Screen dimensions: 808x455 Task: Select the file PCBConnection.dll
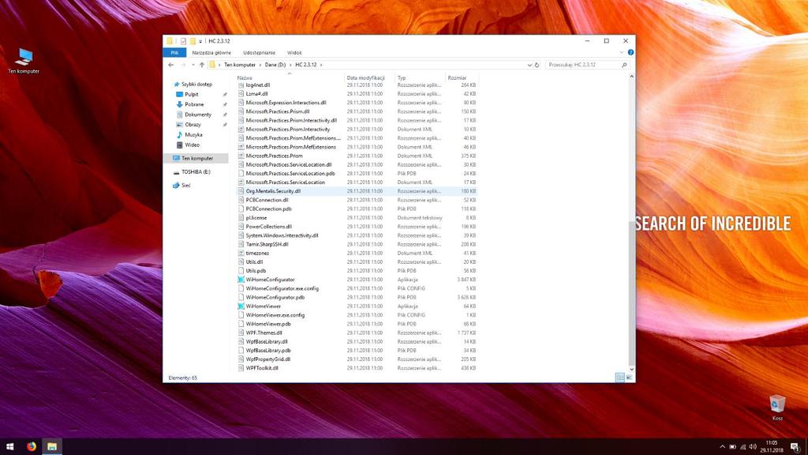(267, 200)
